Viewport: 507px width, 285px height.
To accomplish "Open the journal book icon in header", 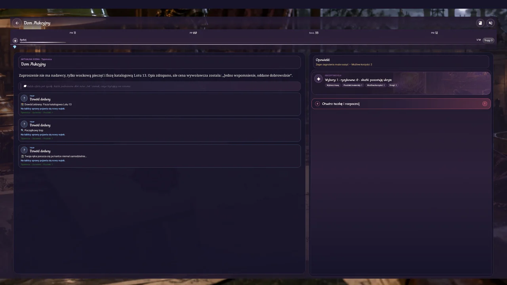I will pyautogui.click(x=480, y=23).
